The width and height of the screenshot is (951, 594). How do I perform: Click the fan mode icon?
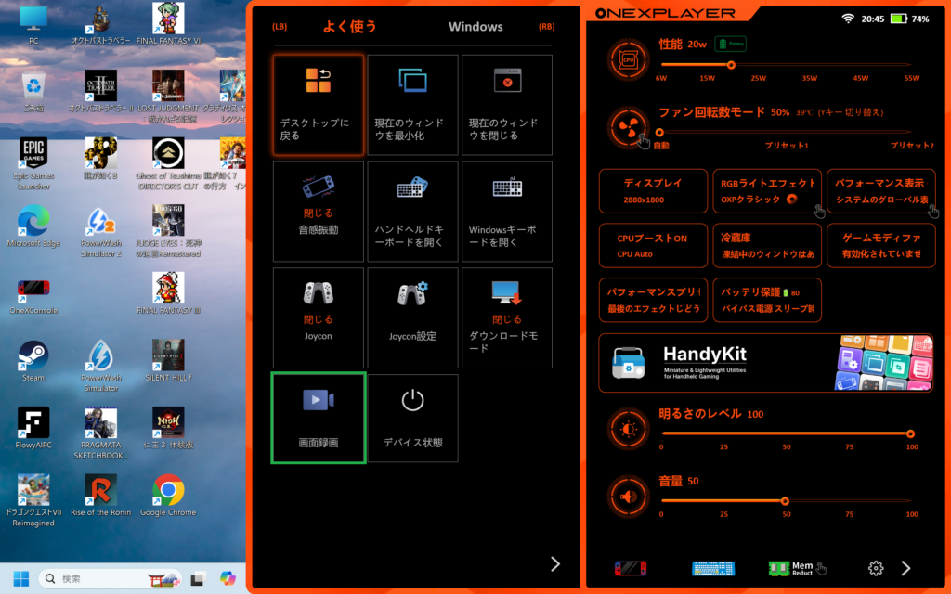click(x=629, y=126)
